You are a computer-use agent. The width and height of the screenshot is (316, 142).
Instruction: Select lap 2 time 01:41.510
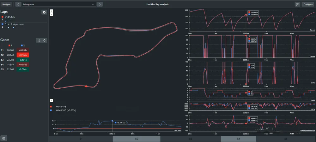tap(10, 24)
